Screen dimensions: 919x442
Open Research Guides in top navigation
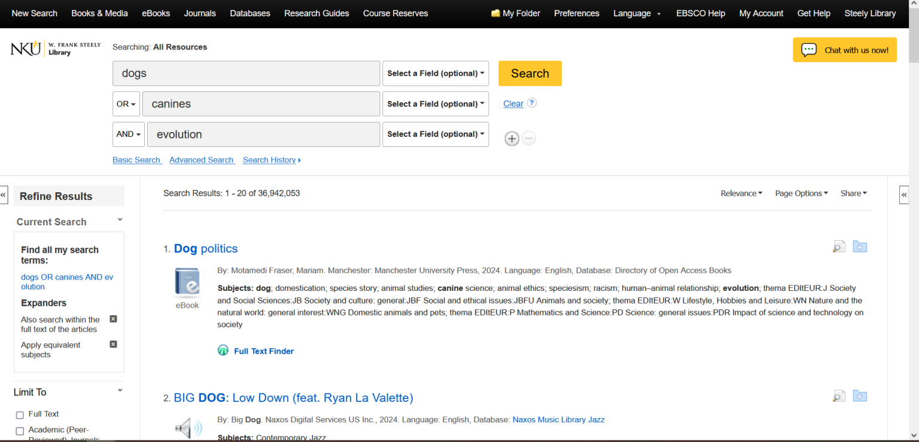pyautogui.click(x=317, y=13)
